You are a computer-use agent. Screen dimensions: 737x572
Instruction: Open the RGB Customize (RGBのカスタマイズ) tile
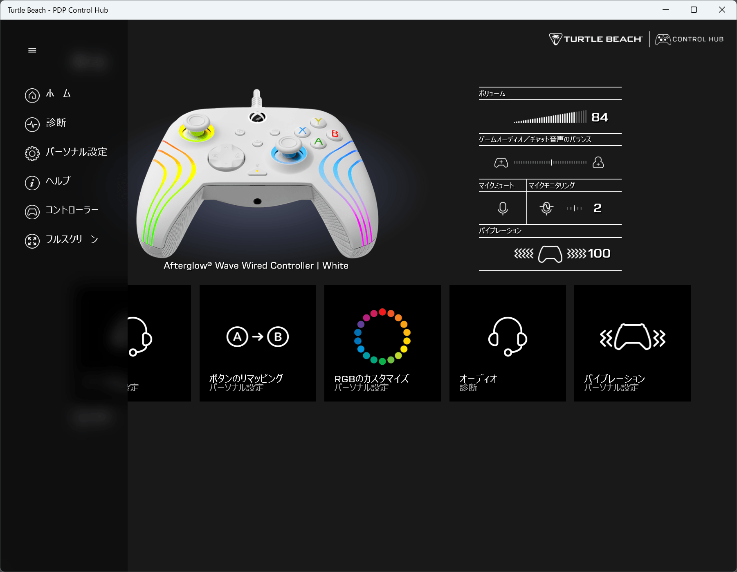point(382,343)
